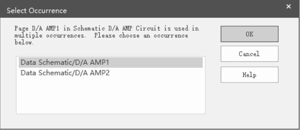
Task: Click the Help button below Cancel
Action: click(x=249, y=75)
